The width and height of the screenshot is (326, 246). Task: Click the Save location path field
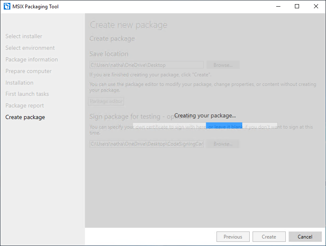[146, 65]
